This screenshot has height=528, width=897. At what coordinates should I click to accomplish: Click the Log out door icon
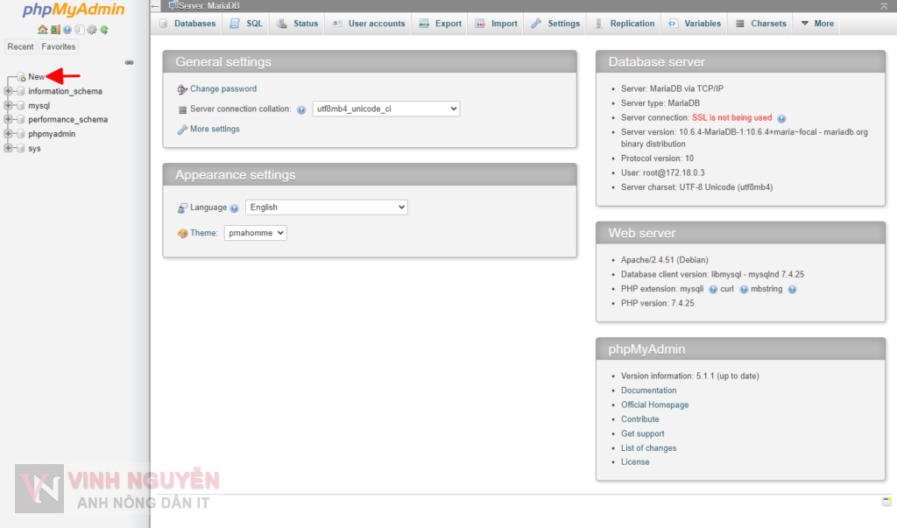click(54, 30)
